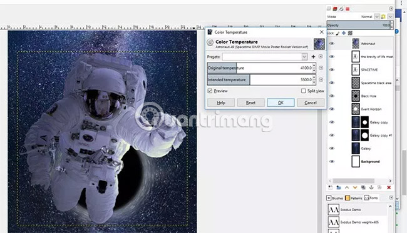Toggle visibility of Galaxy copy layer
This screenshot has width=407, height=233.
click(332, 122)
